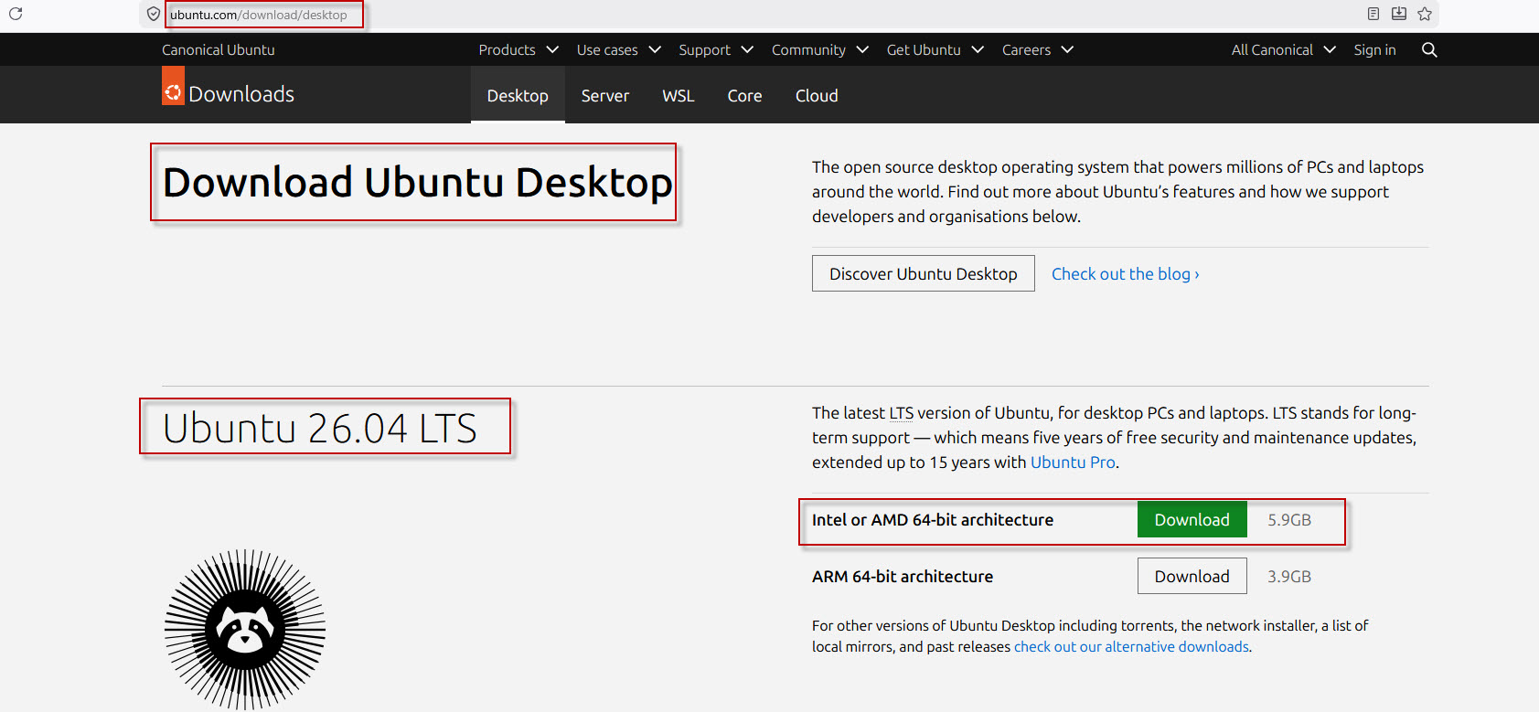Click the raccoon mascot illustration
The image size is (1539, 712).
tap(245, 630)
